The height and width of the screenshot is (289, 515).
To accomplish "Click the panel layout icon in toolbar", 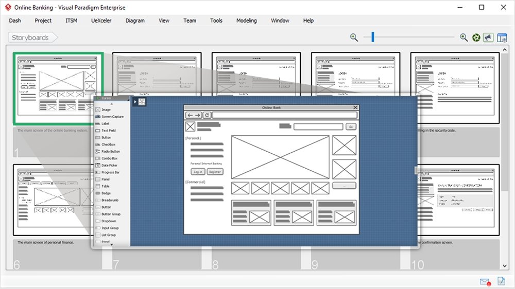I will pos(502,38).
